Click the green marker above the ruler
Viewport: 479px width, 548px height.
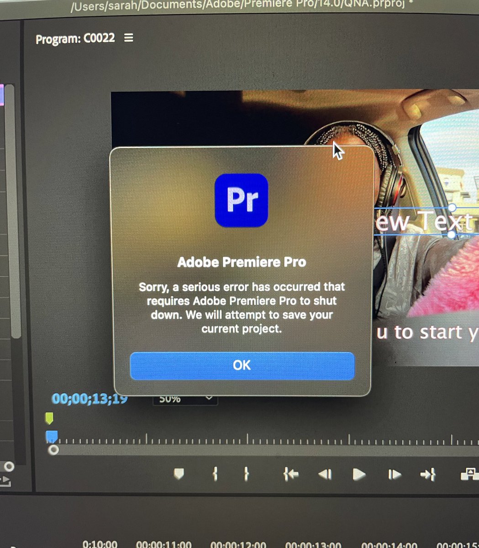click(49, 418)
